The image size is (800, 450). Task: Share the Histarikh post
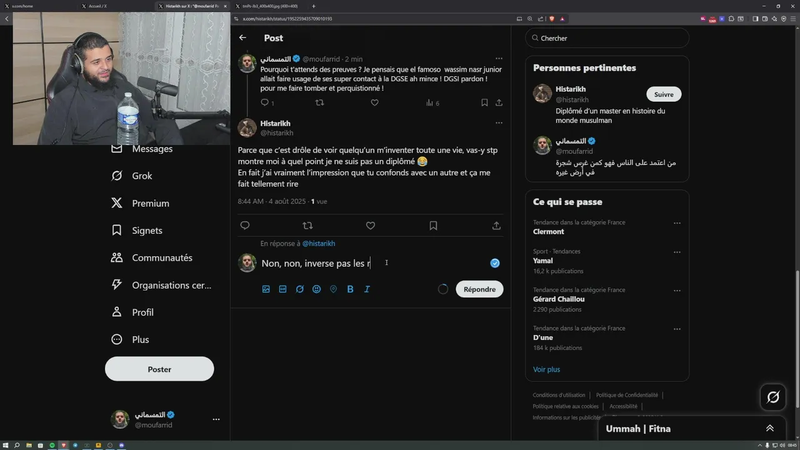tap(496, 226)
